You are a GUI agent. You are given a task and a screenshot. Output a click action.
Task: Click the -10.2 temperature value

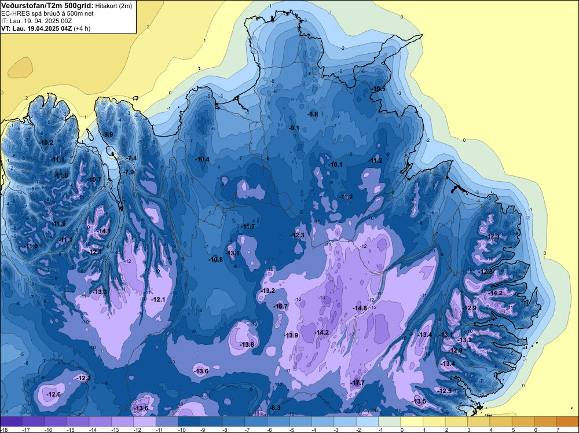[x=46, y=142]
